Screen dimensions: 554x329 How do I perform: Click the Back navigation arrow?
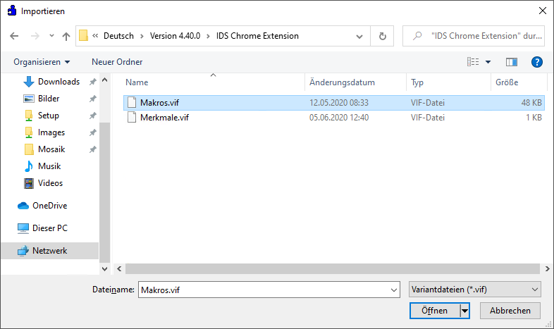coord(15,36)
